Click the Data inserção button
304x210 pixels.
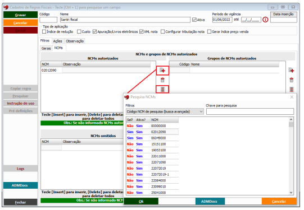(x=283, y=15)
